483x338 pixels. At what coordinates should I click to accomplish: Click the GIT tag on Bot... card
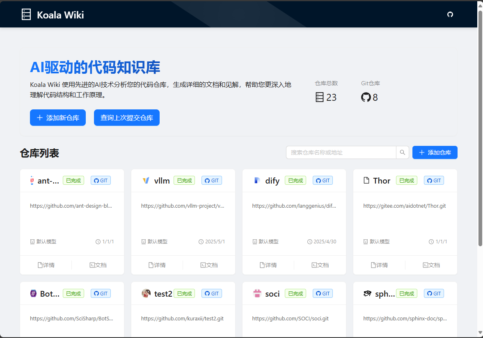click(101, 293)
